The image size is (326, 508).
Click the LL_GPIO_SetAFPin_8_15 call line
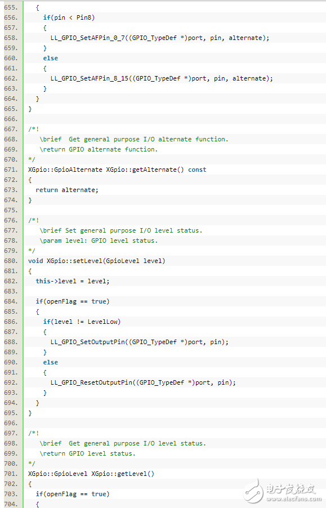(x=162, y=78)
